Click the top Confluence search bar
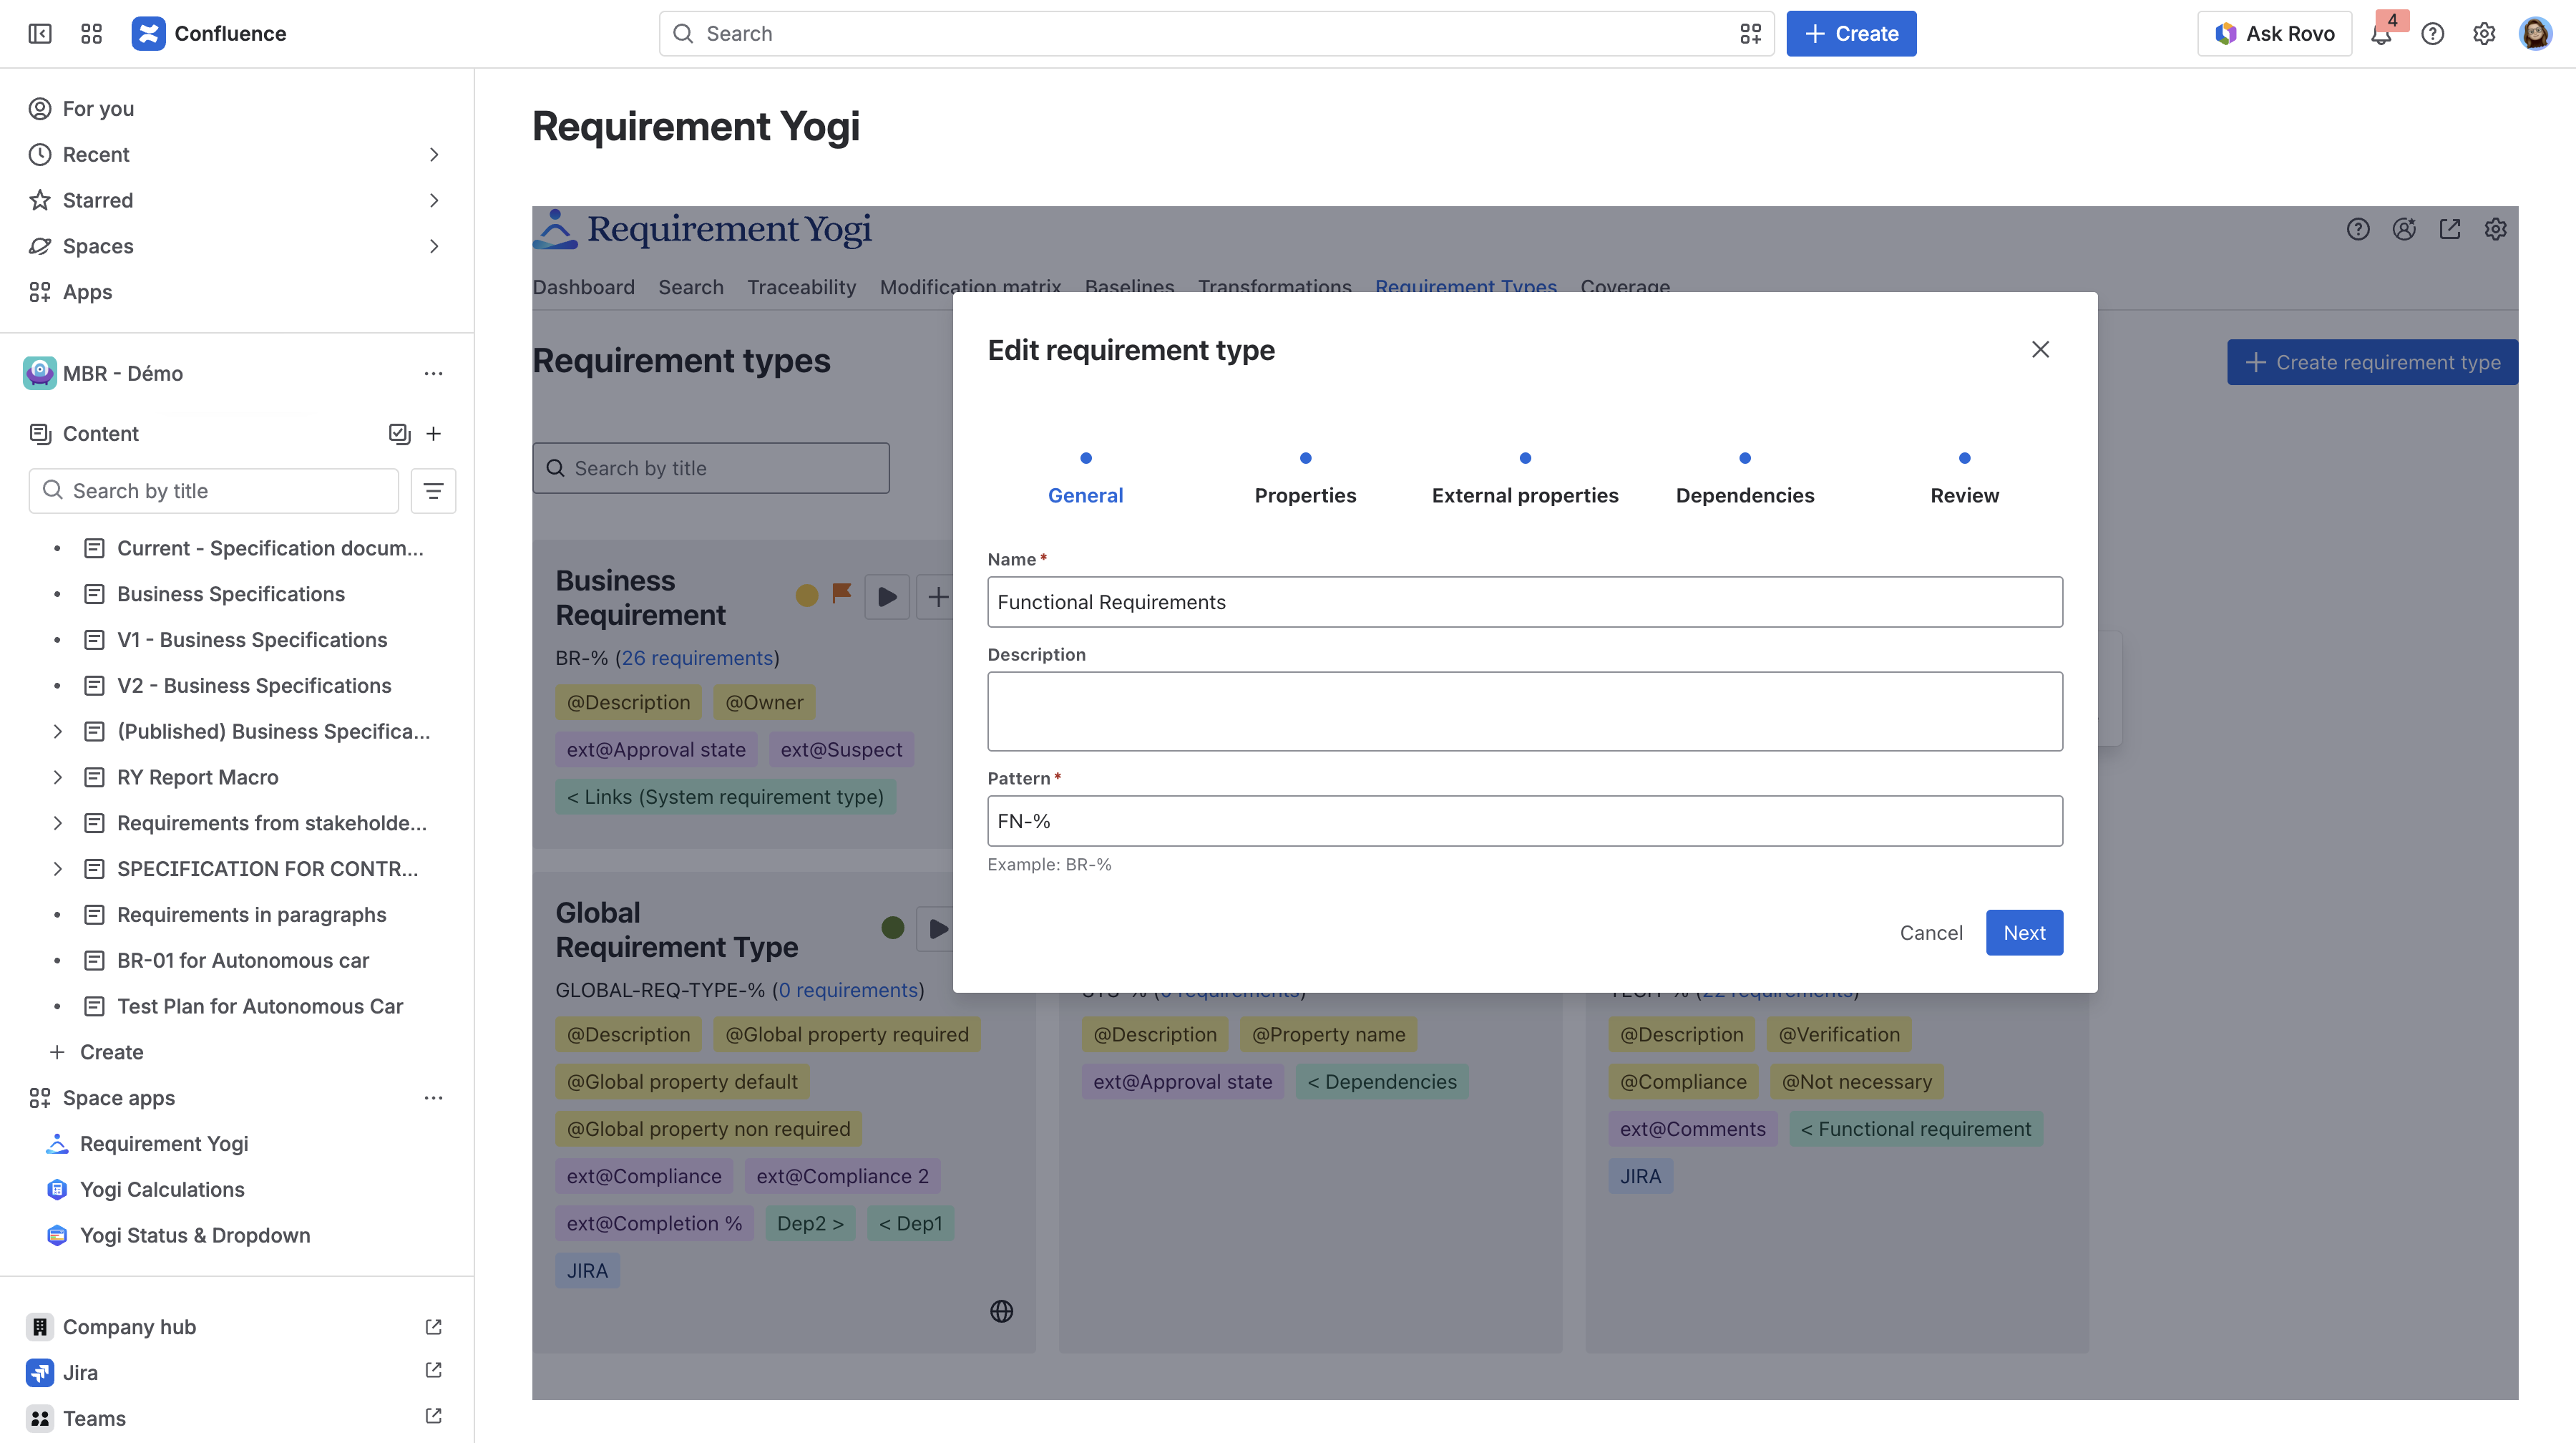The height and width of the screenshot is (1443, 2576). coord(1216,34)
